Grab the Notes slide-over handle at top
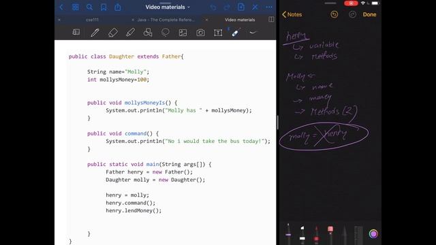 point(330,3)
